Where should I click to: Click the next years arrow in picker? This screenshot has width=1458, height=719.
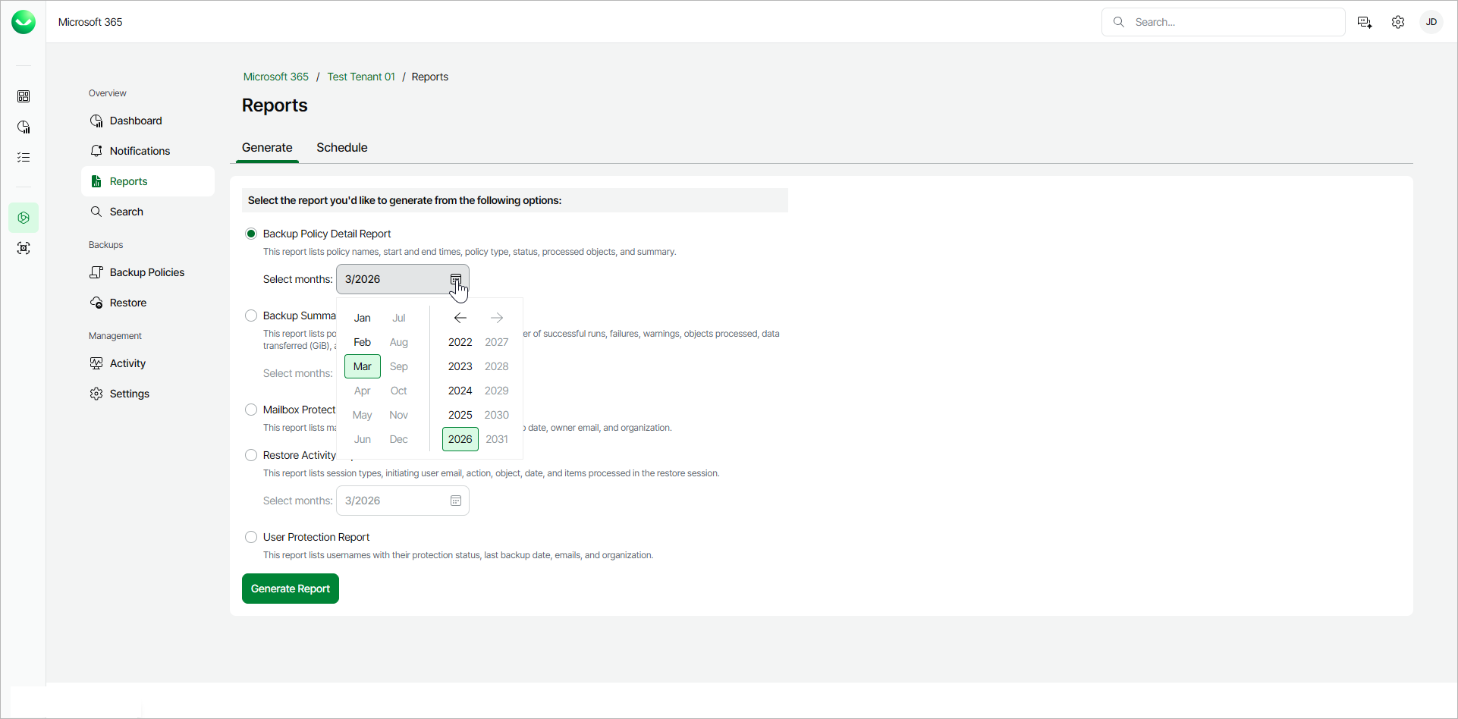497,318
